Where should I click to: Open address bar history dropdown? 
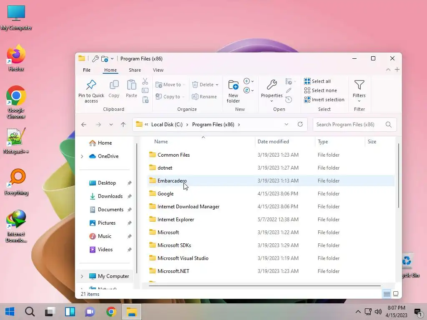[x=286, y=124]
